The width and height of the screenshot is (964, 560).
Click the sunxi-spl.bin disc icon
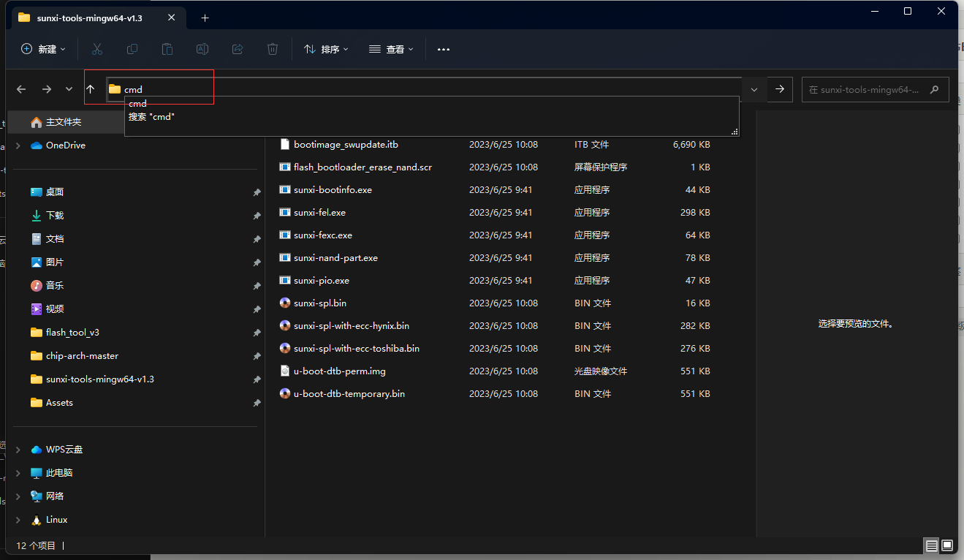pyautogui.click(x=285, y=303)
